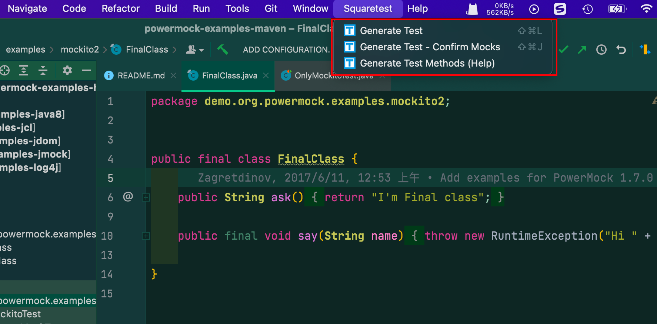The height and width of the screenshot is (324, 657).
Task: Select the les-jcl] project tree row
Action: pos(48,128)
